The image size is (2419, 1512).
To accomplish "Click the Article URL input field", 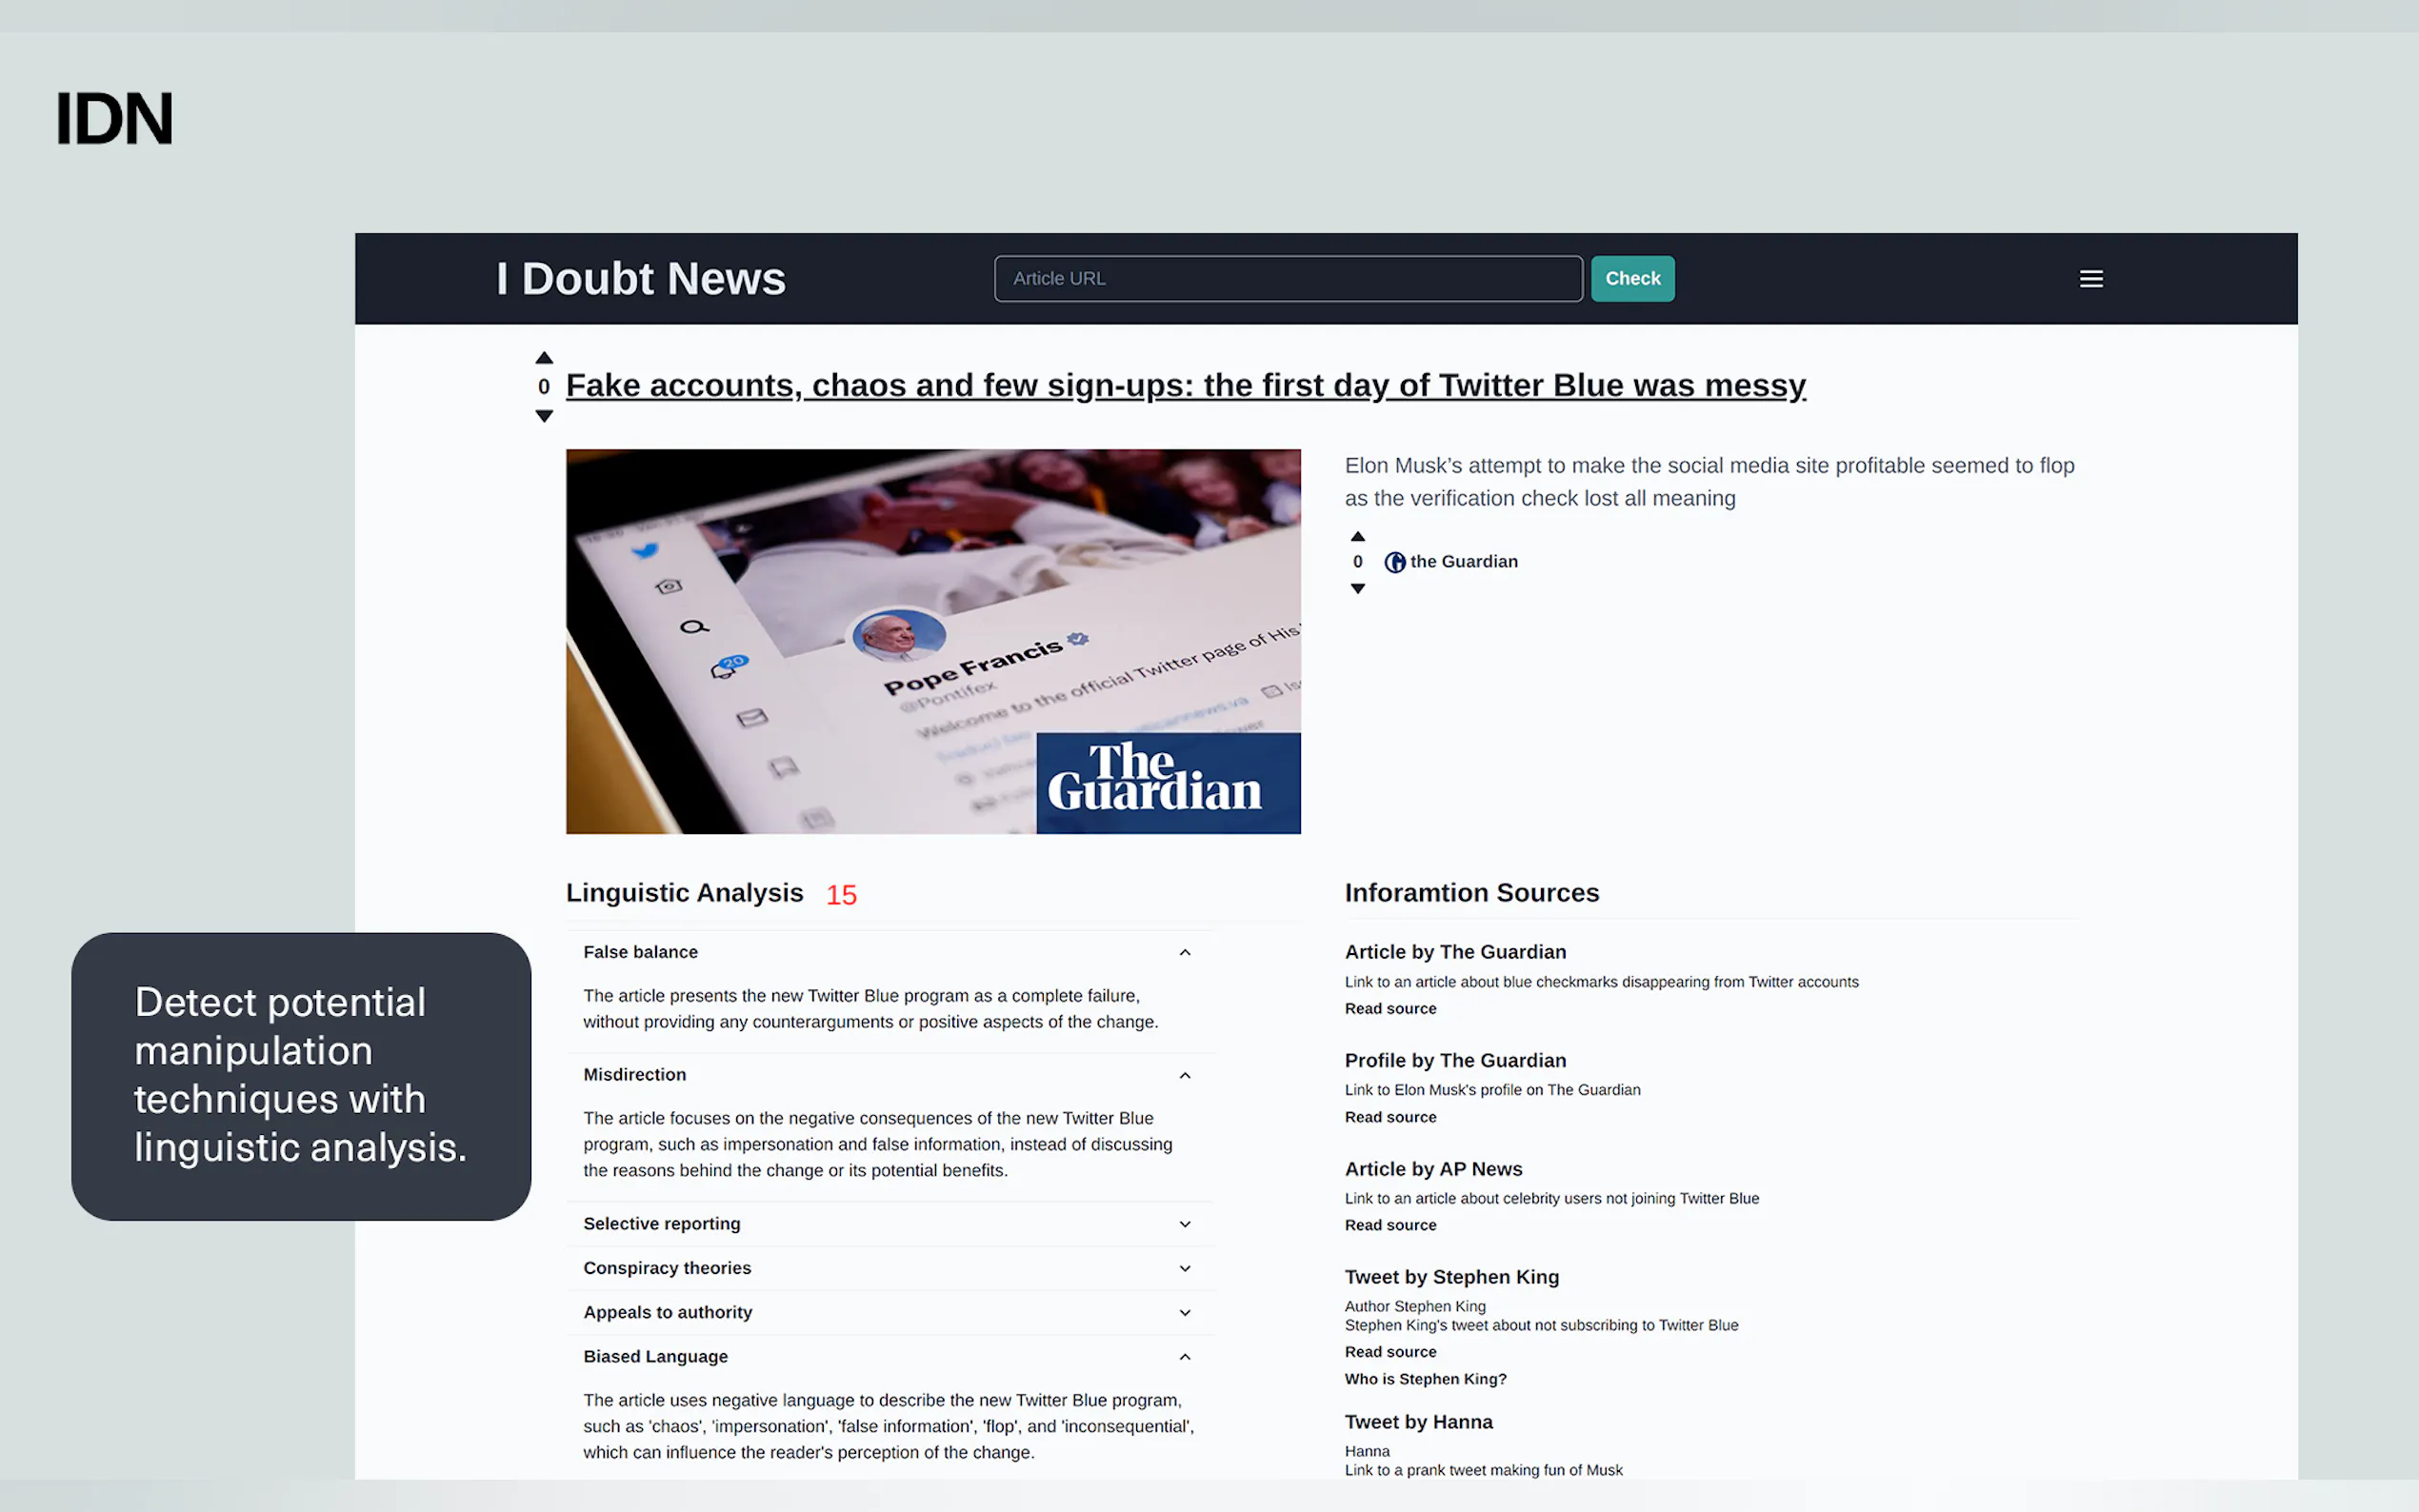I will click(1288, 279).
